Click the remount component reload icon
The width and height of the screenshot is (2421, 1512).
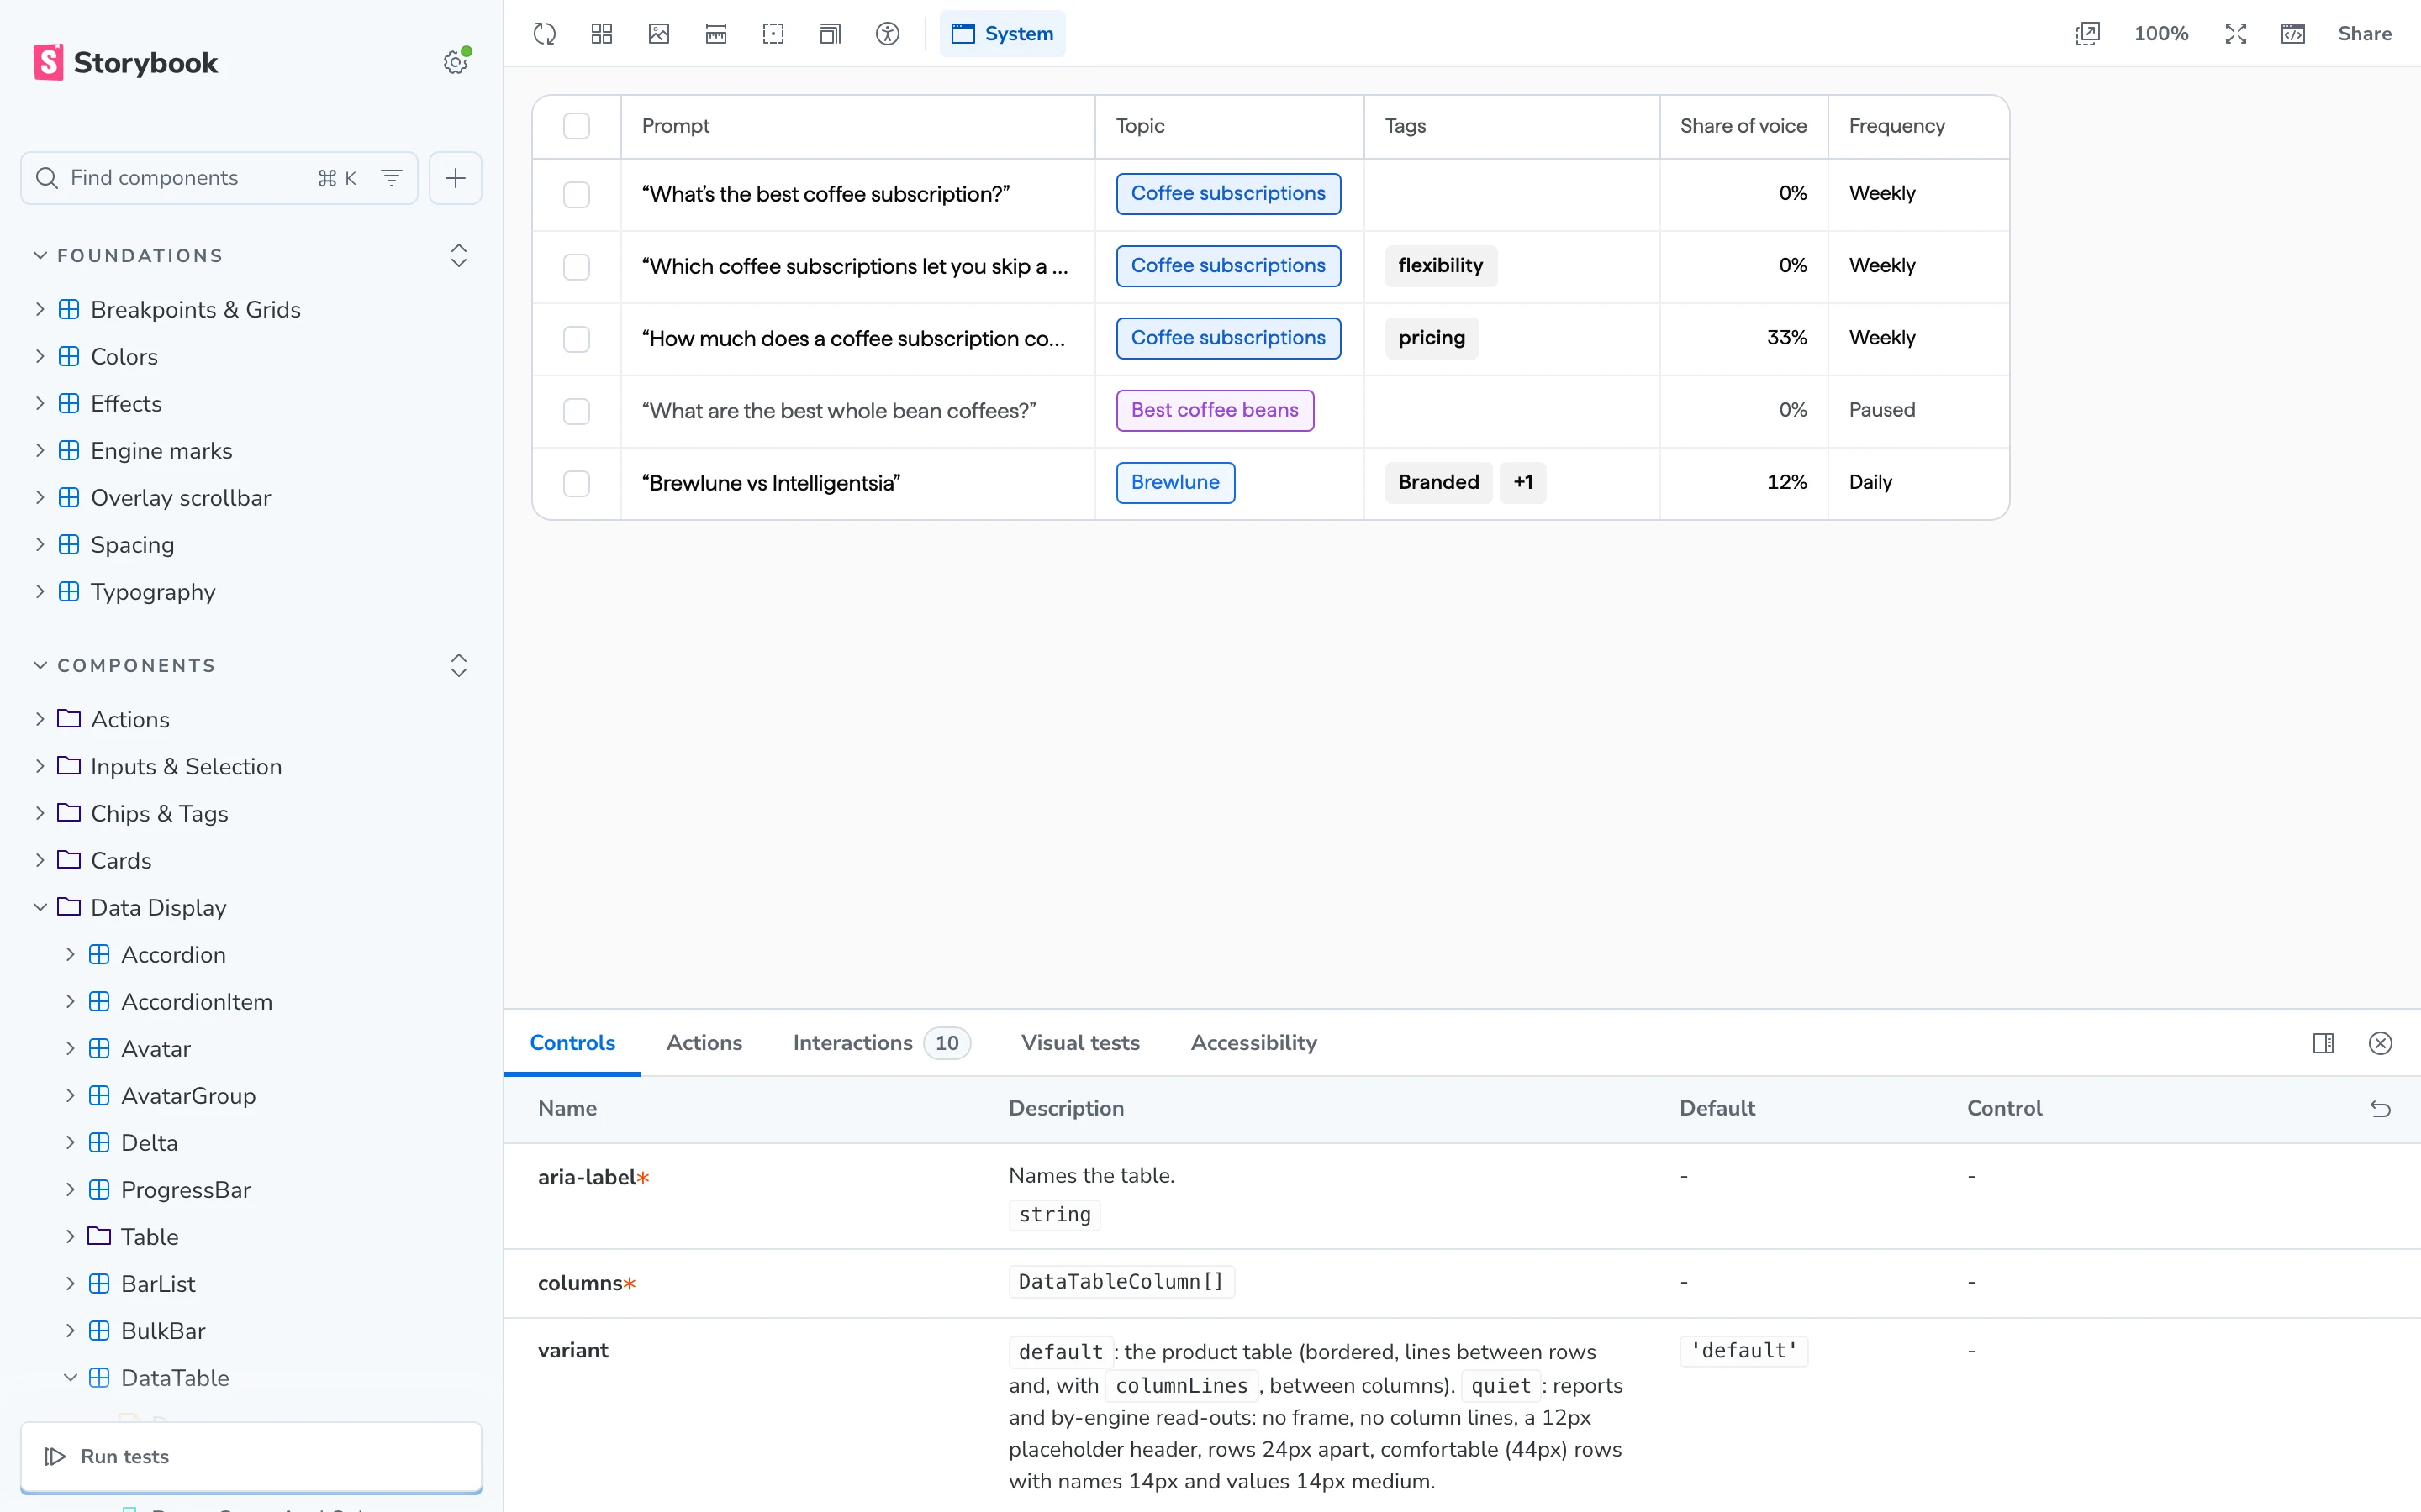click(x=544, y=34)
